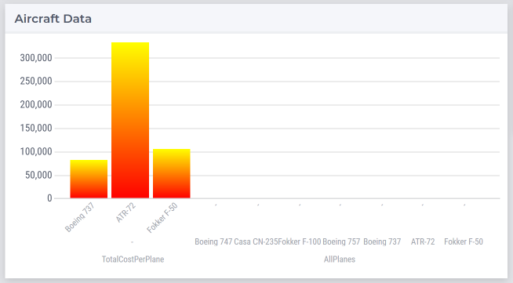Click the Boeing 737 gradient bar

click(x=89, y=179)
